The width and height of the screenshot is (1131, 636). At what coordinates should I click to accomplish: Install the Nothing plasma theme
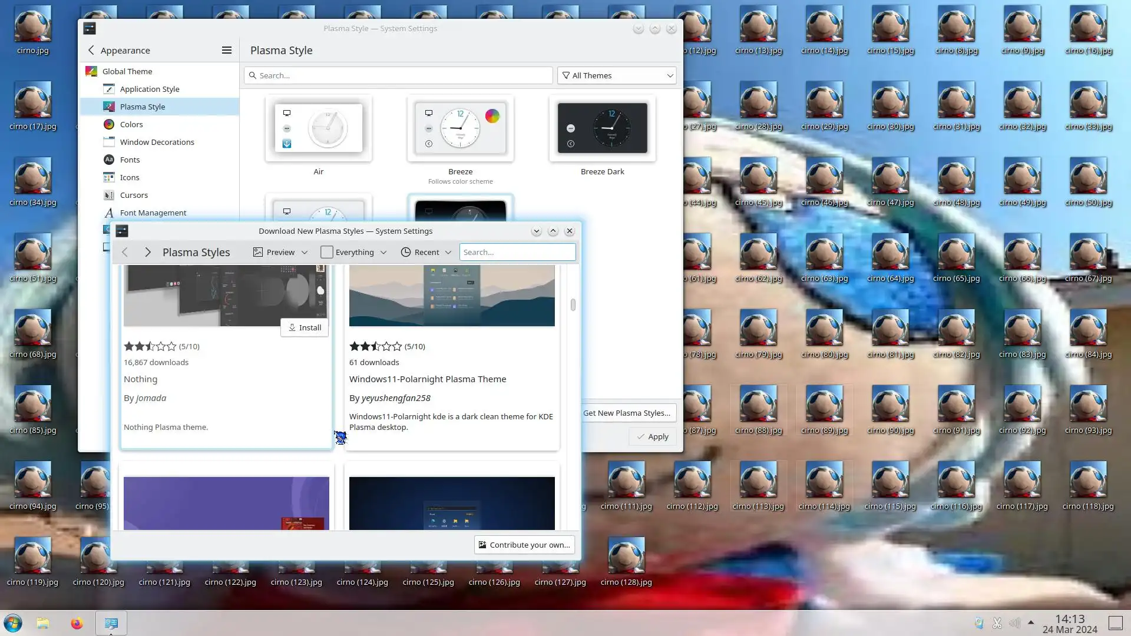pyautogui.click(x=305, y=327)
